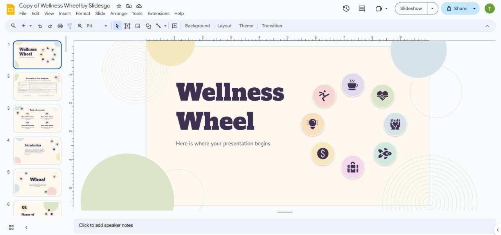
Task: Open the Insert image tool
Action: pyautogui.click(x=137, y=25)
